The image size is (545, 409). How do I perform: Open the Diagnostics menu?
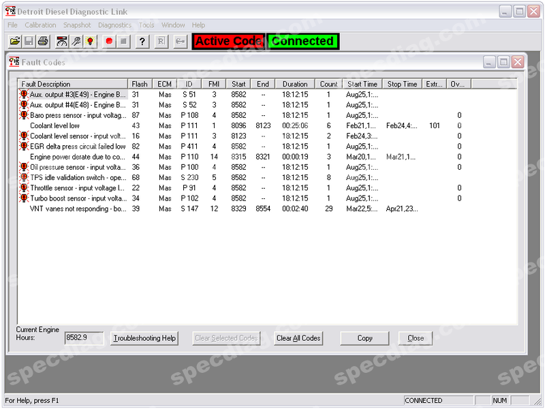coord(114,25)
